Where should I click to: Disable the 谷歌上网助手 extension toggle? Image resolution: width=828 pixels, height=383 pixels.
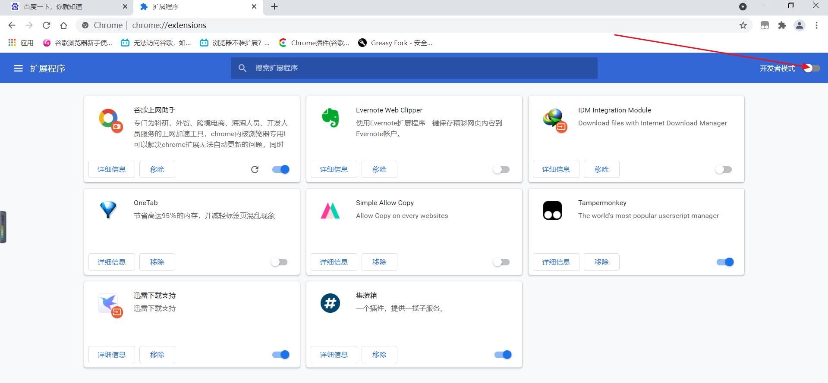[x=281, y=169]
